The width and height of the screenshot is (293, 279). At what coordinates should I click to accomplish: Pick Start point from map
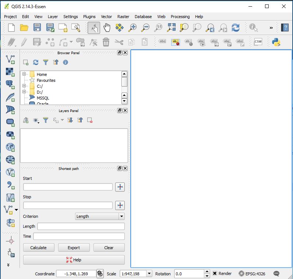pyautogui.click(x=120, y=187)
